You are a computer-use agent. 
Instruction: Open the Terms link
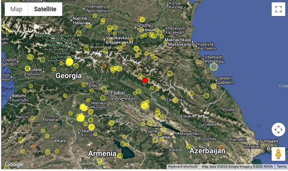[282, 167]
